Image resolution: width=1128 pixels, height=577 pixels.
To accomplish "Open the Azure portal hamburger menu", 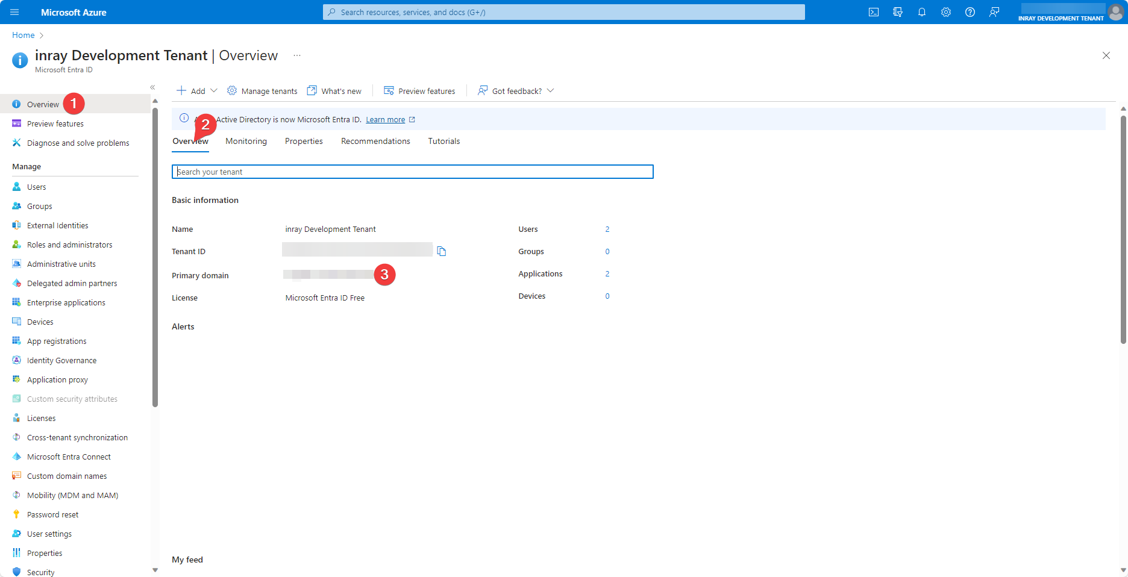I will point(14,12).
